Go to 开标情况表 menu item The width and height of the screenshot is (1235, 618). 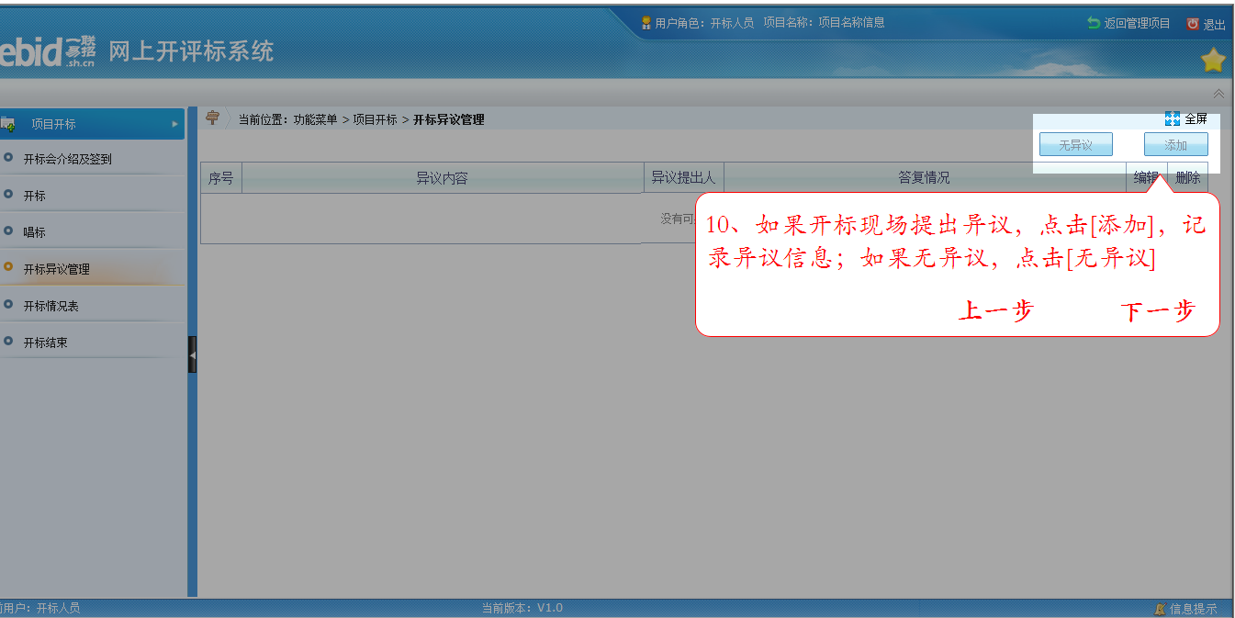(51, 306)
